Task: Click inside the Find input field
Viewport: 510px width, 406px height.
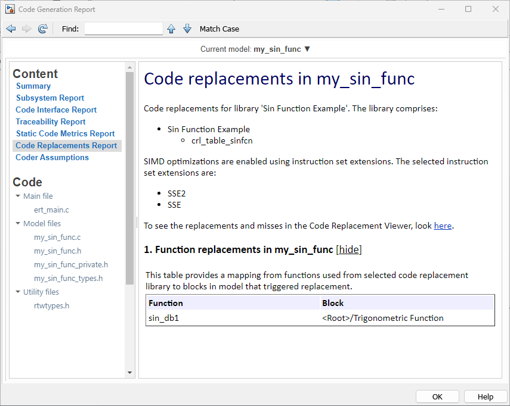Action: 123,29
